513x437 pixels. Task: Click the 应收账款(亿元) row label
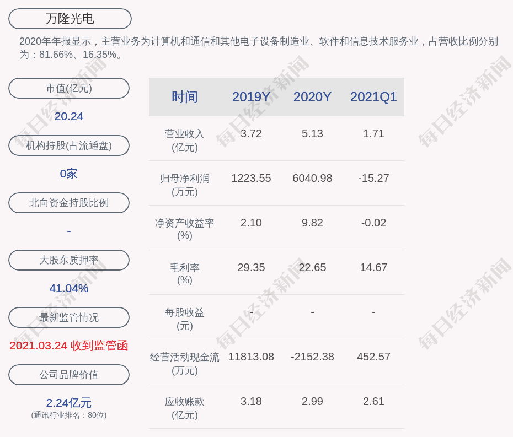tap(185, 408)
